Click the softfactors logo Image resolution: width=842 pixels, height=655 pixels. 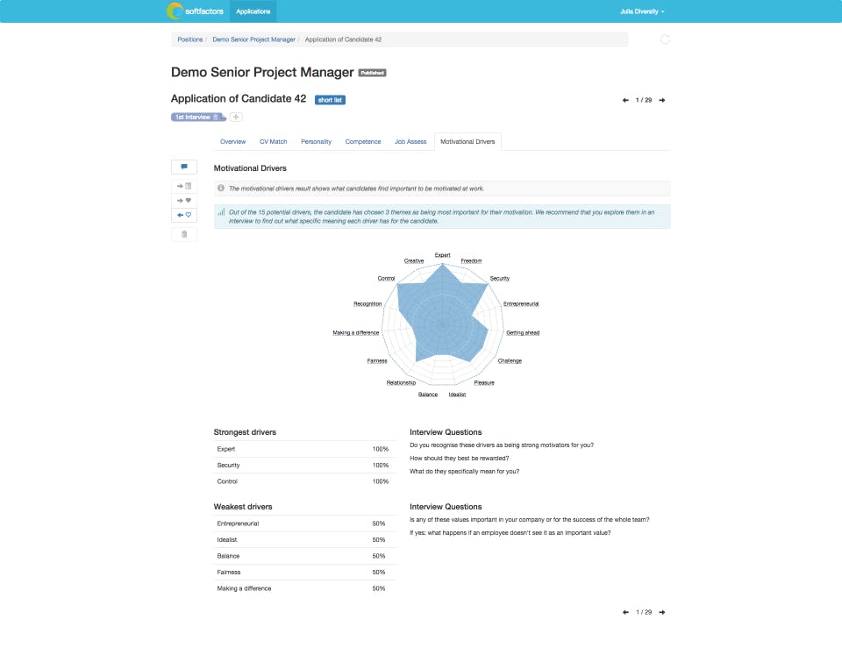195,11
